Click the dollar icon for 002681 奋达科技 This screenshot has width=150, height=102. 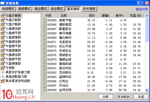coord(45,68)
